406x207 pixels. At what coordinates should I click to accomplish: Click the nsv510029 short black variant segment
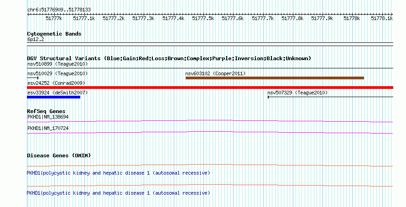[33, 78]
